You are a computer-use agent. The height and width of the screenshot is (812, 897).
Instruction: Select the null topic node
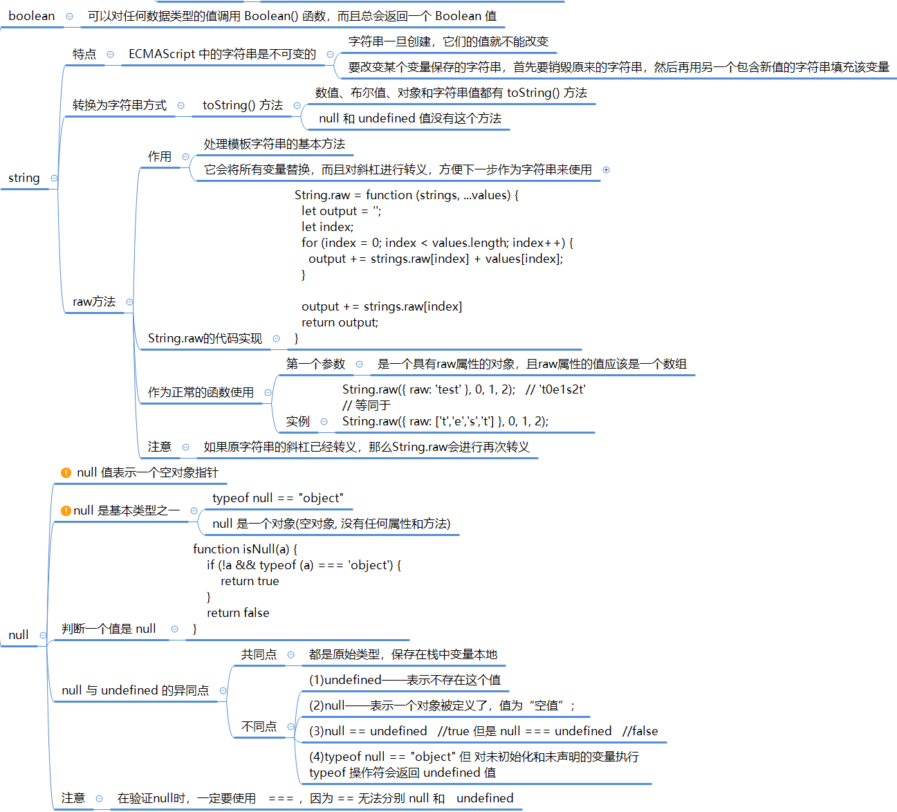tap(19, 636)
